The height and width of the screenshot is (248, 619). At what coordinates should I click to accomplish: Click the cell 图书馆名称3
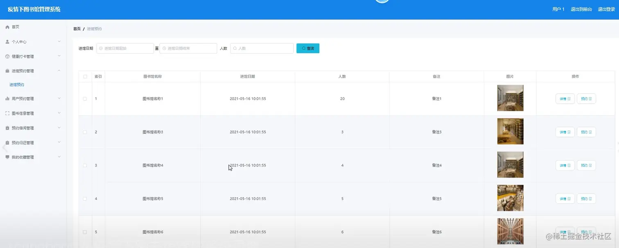click(x=153, y=132)
